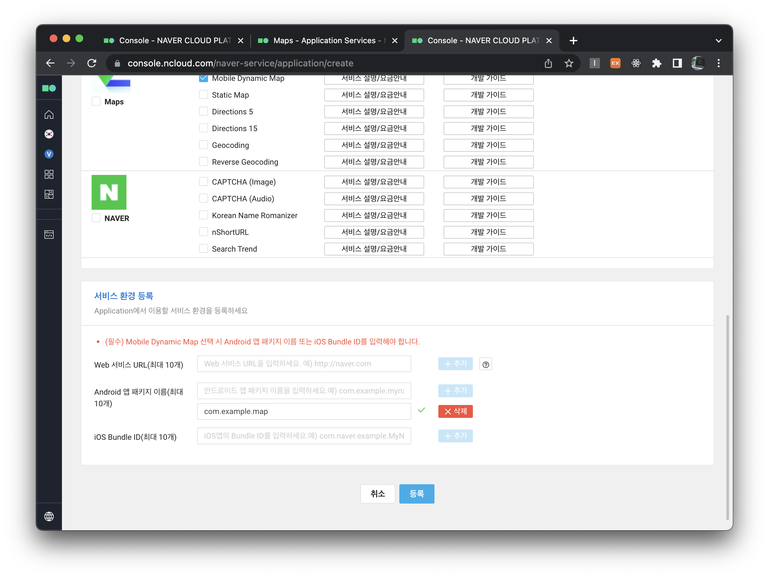This screenshot has width=769, height=578.
Task: Open the extensions puzzle icon
Action: [x=656, y=63]
